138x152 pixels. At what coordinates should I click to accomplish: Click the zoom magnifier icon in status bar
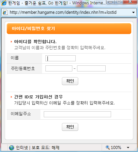pos(108,147)
